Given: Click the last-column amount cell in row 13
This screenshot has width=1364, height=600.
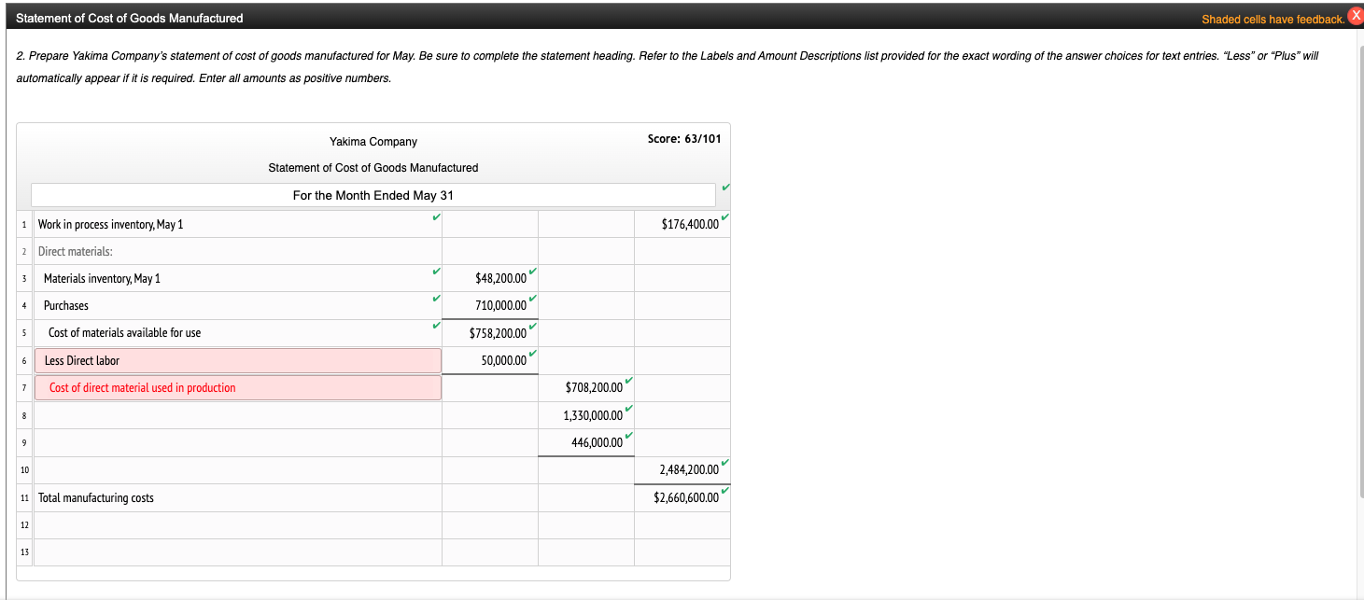Looking at the screenshot, I should 682,552.
